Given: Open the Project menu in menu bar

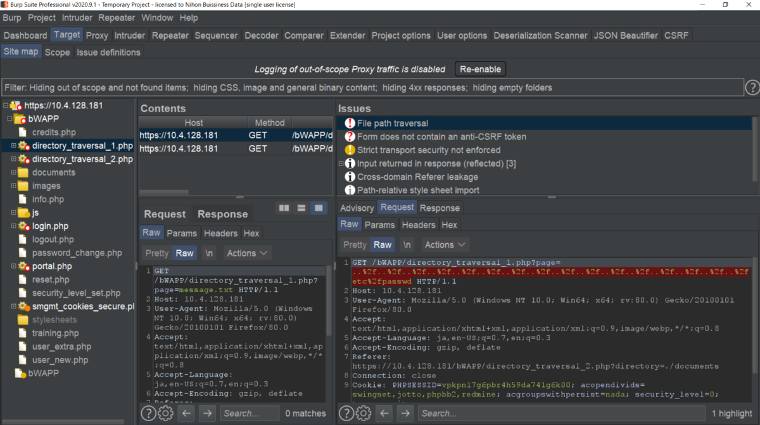Looking at the screenshot, I should [x=42, y=18].
